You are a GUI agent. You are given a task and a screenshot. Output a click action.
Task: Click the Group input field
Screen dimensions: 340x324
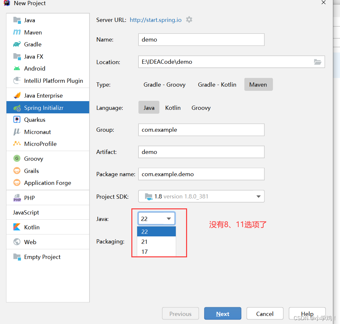pyautogui.click(x=201, y=130)
